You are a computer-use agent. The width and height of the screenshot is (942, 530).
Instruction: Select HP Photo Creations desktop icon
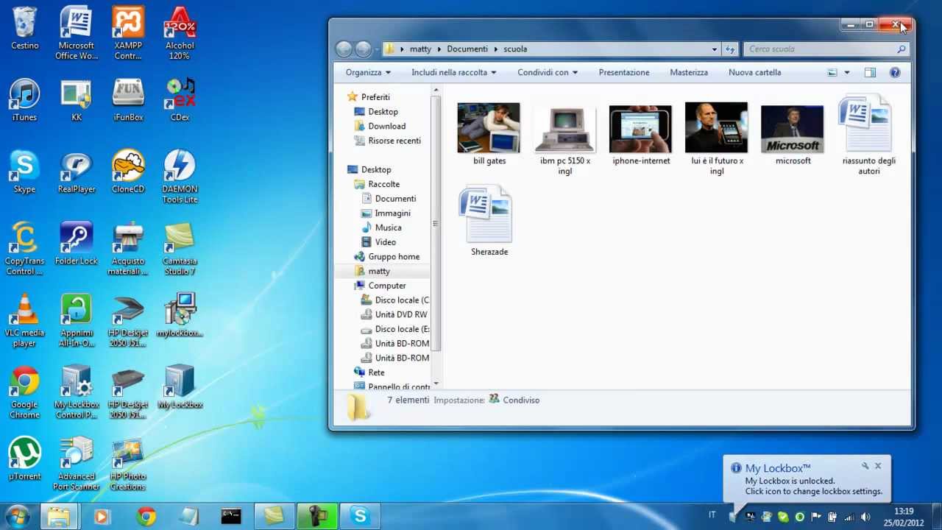coord(128,464)
